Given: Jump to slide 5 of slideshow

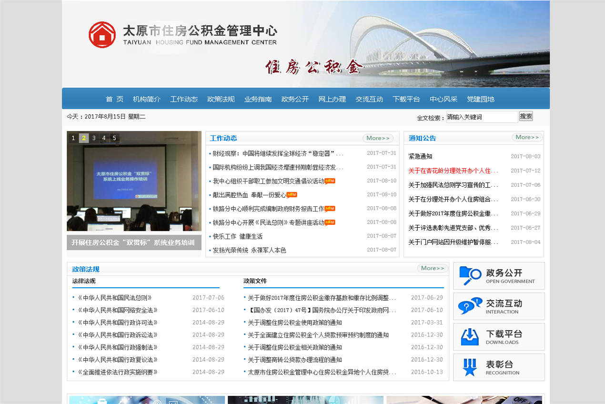Looking at the screenshot, I should pyautogui.click(x=114, y=138).
